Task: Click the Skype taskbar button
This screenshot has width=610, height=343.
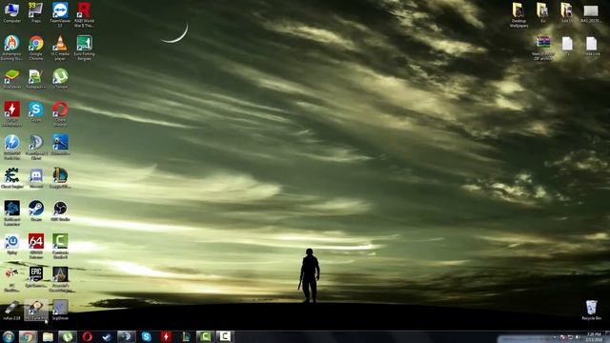Action: point(146,336)
